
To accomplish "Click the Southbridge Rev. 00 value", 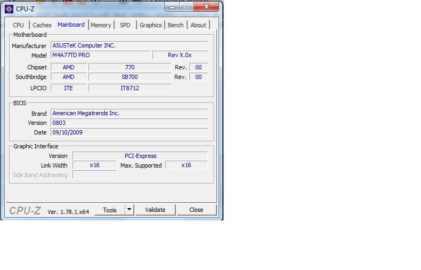I will 198,77.
